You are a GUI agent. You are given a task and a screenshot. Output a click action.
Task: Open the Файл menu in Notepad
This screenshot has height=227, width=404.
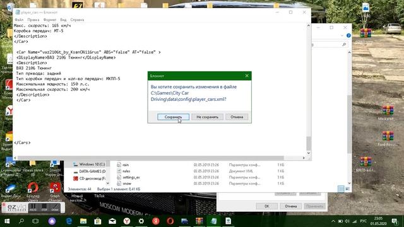click(19, 20)
